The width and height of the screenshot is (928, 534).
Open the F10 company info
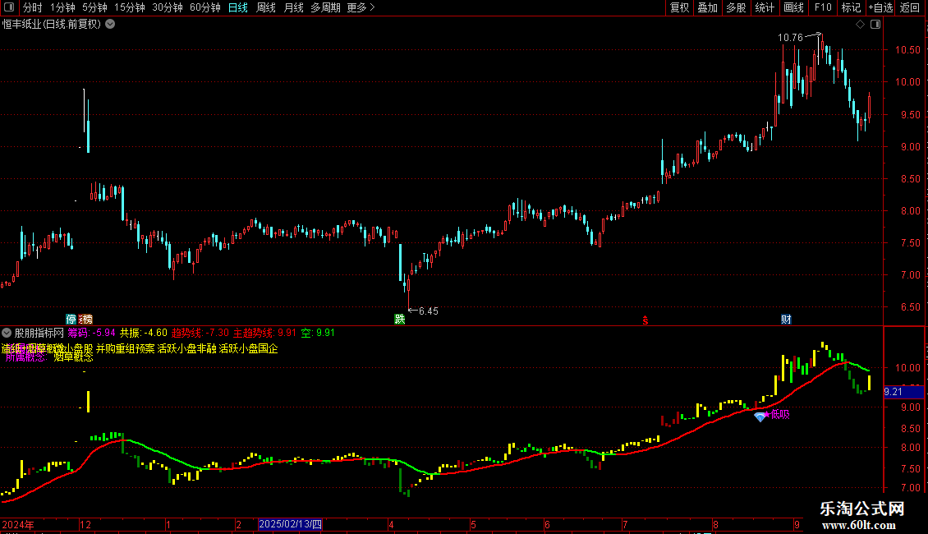(823, 7)
